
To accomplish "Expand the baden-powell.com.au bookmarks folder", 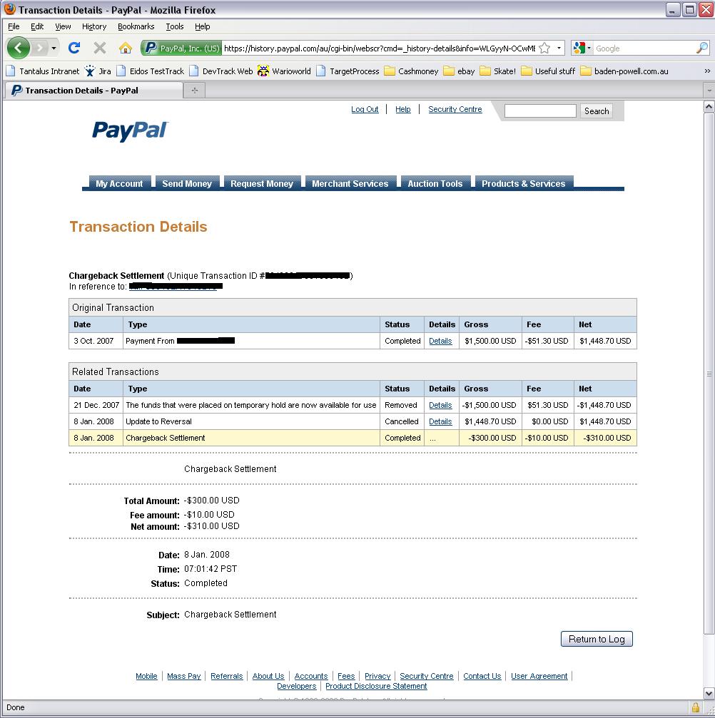I will 624,71.
